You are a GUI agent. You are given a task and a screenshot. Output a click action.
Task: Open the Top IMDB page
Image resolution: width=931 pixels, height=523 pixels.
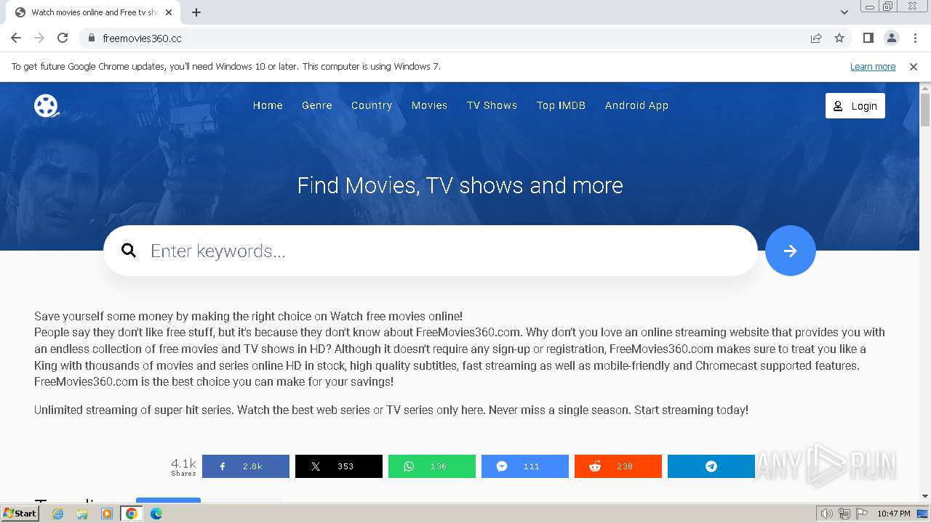click(561, 105)
